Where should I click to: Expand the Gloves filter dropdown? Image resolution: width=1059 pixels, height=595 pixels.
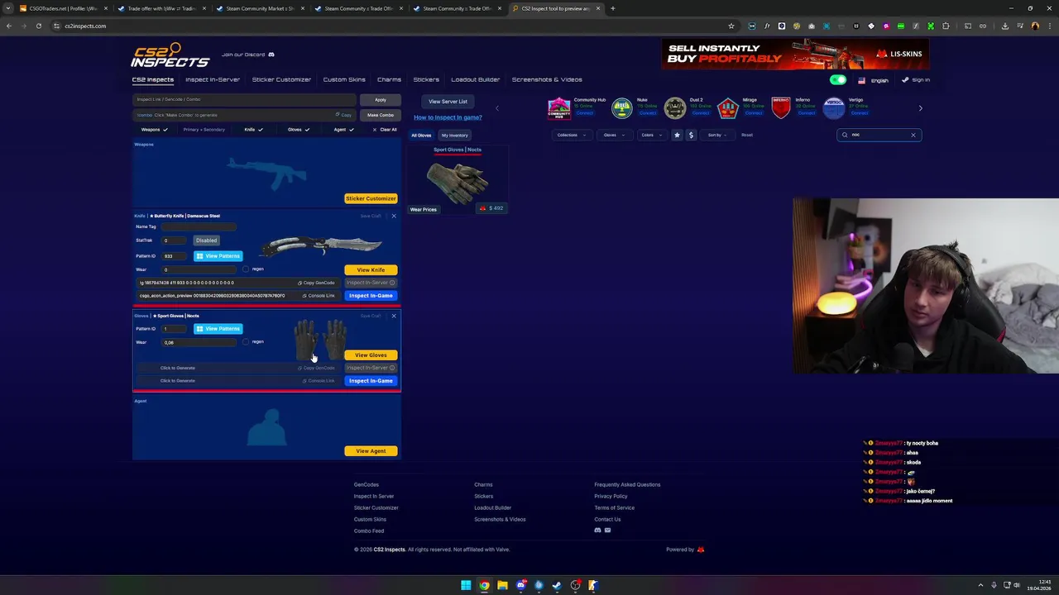pos(613,135)
